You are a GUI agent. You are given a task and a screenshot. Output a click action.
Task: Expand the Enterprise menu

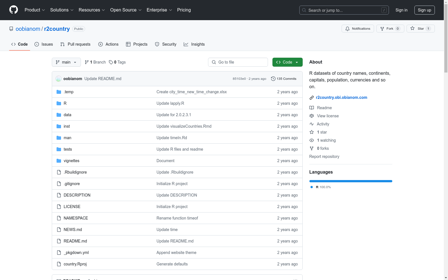(159, 10)
